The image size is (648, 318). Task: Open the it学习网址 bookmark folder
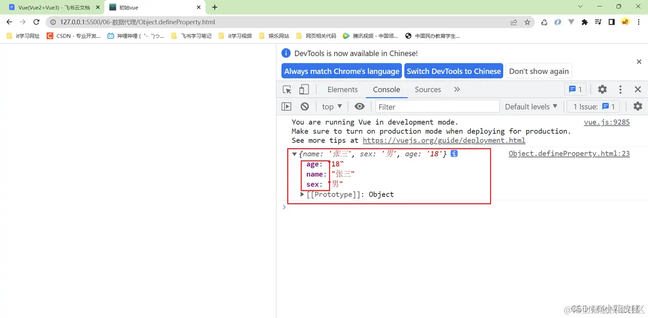[23, 36]
